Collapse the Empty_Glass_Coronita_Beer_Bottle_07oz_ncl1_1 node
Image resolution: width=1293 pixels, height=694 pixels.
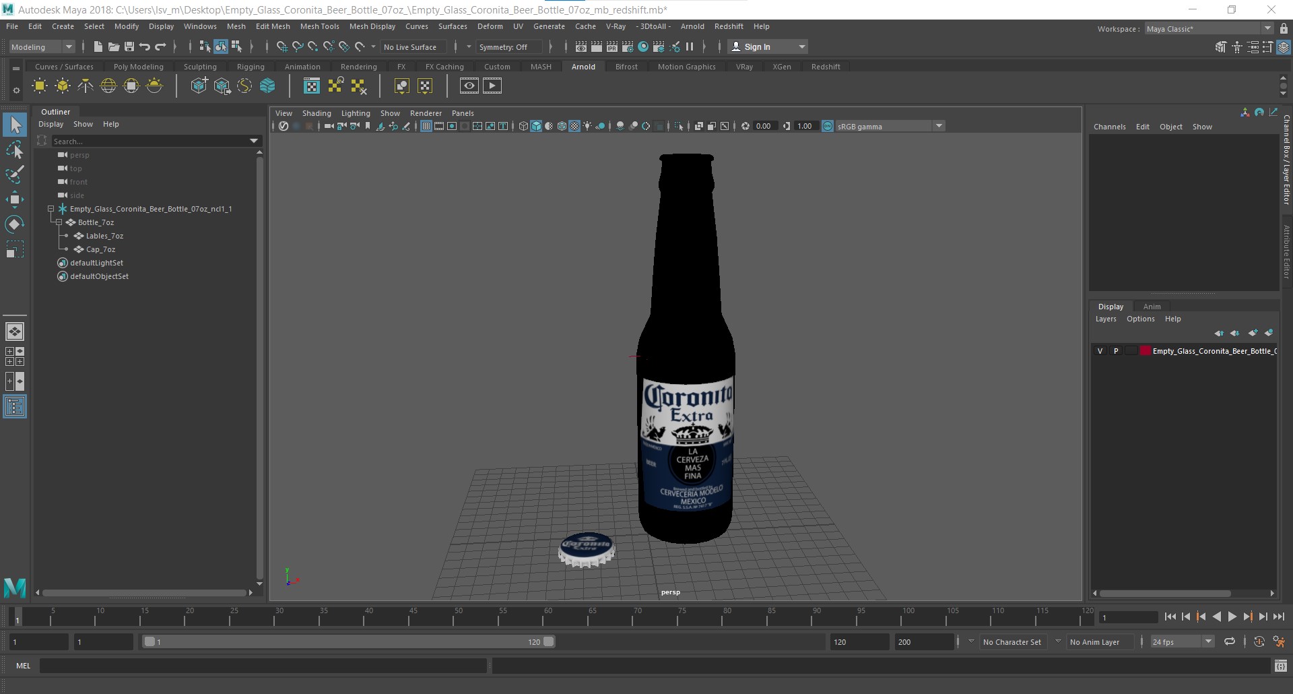[51, 209]
